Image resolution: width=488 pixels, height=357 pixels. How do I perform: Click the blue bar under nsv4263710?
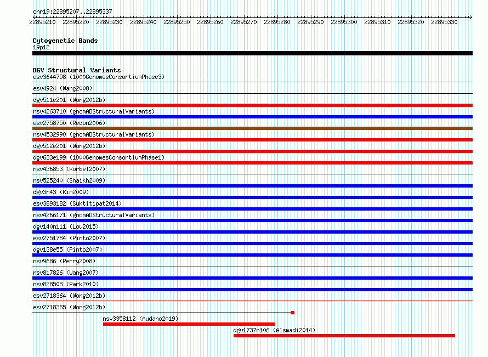[252, 117]
